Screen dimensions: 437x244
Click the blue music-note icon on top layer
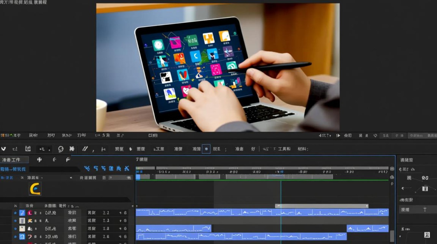pyautogui.click(x=22, y=213)
